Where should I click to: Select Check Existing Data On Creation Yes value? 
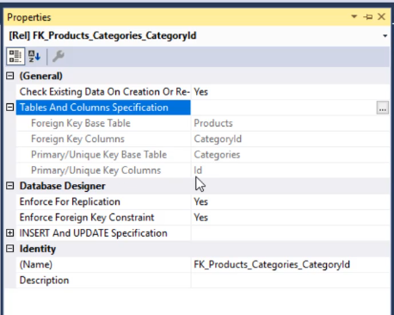[290, 92]
